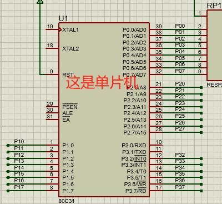The height and width of the screenshot is (204, 222).
Task: Select the P3.0/RXD pin 10 stub
Action: (156, 145)
